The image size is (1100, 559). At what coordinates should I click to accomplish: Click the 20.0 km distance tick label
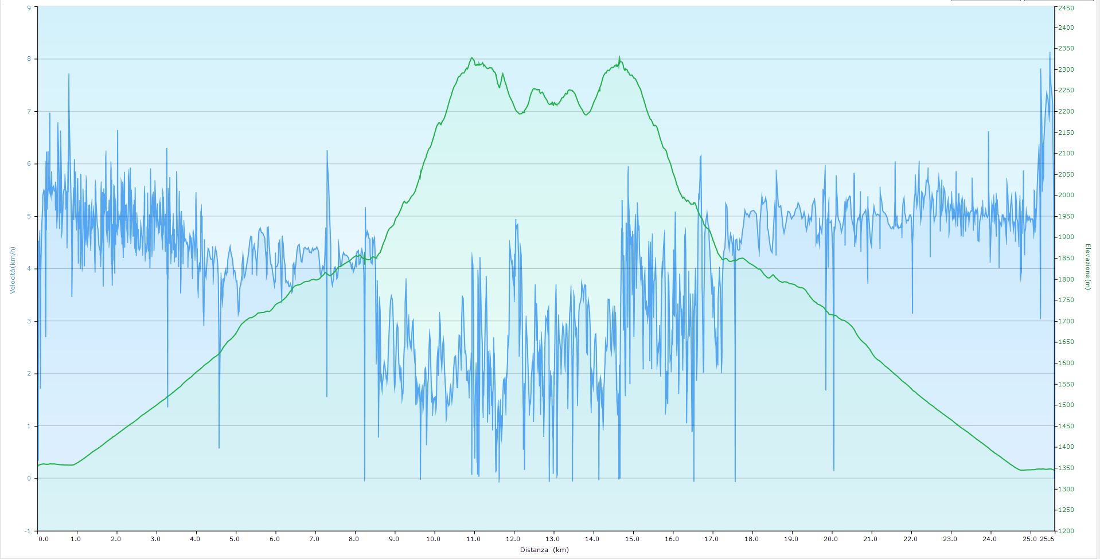pyautogui.click(x=830, y=539)
